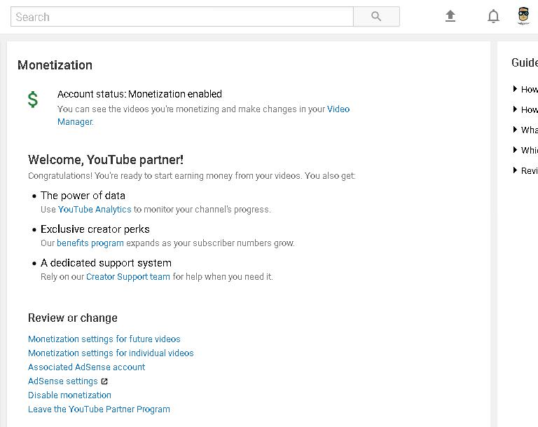
Task: Open the AdSense settings link
Action: 63,381
